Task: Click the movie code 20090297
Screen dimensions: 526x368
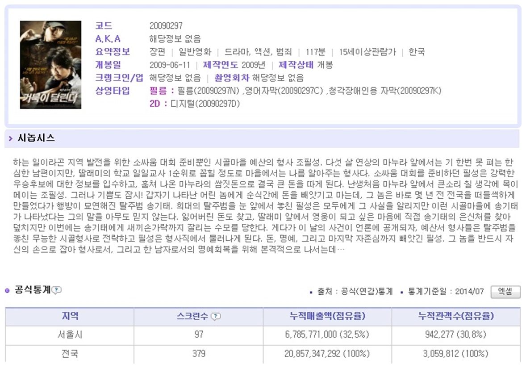Action: click(x=166, y=26)
